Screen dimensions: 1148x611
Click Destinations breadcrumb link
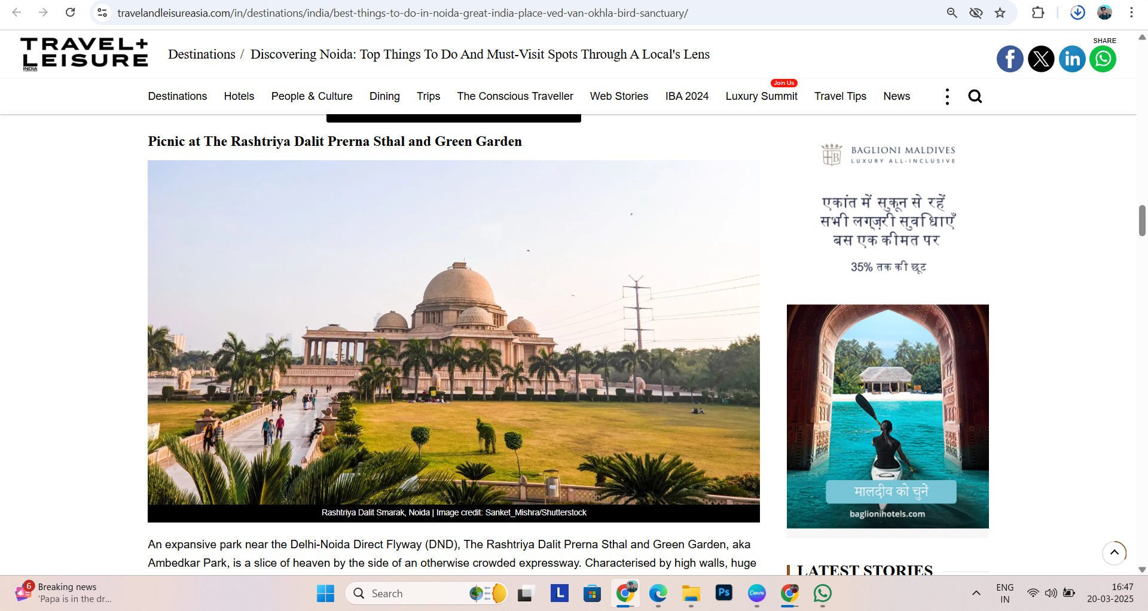pos(201,54)
